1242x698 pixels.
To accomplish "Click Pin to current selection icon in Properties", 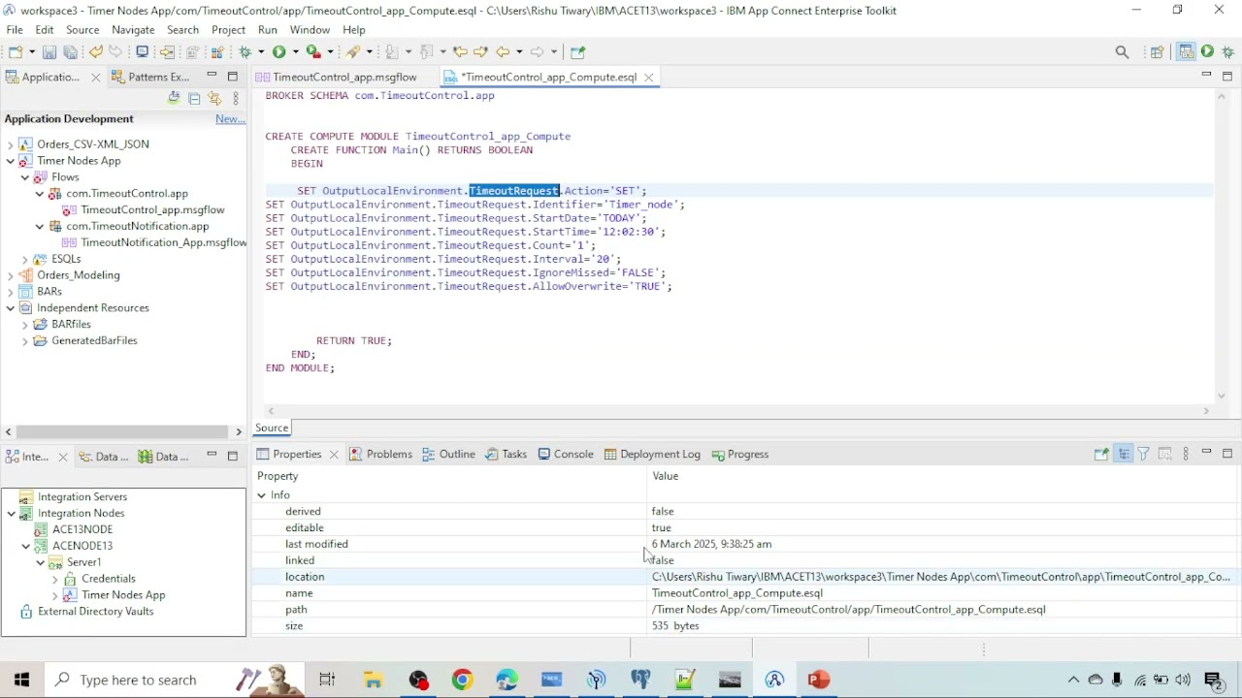I will tap(1101, 454).
